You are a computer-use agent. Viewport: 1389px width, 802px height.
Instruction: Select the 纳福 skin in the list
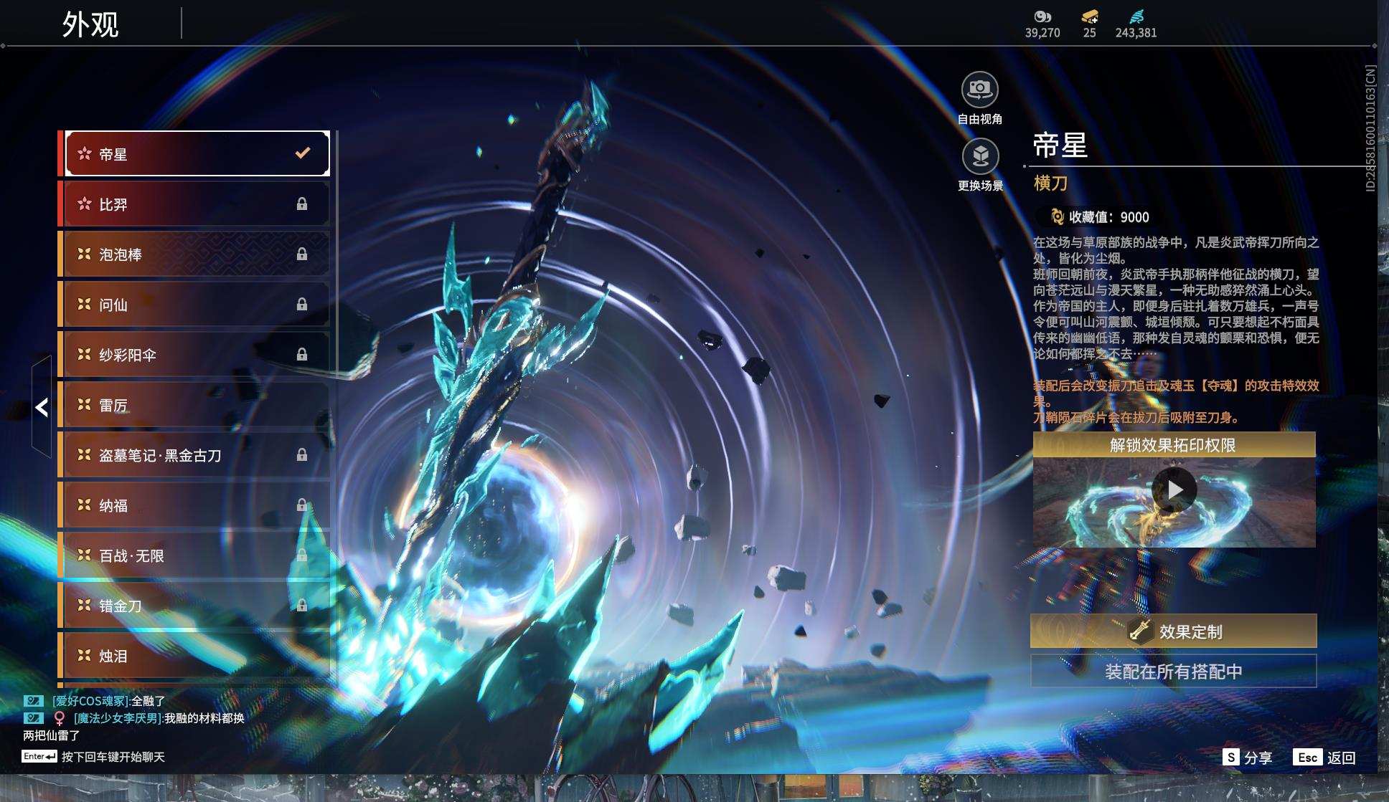pos(197,505)
